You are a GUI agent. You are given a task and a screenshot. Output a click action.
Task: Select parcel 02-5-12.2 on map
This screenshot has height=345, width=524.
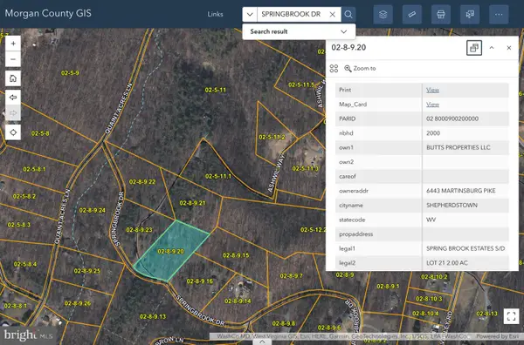(314, 230)
